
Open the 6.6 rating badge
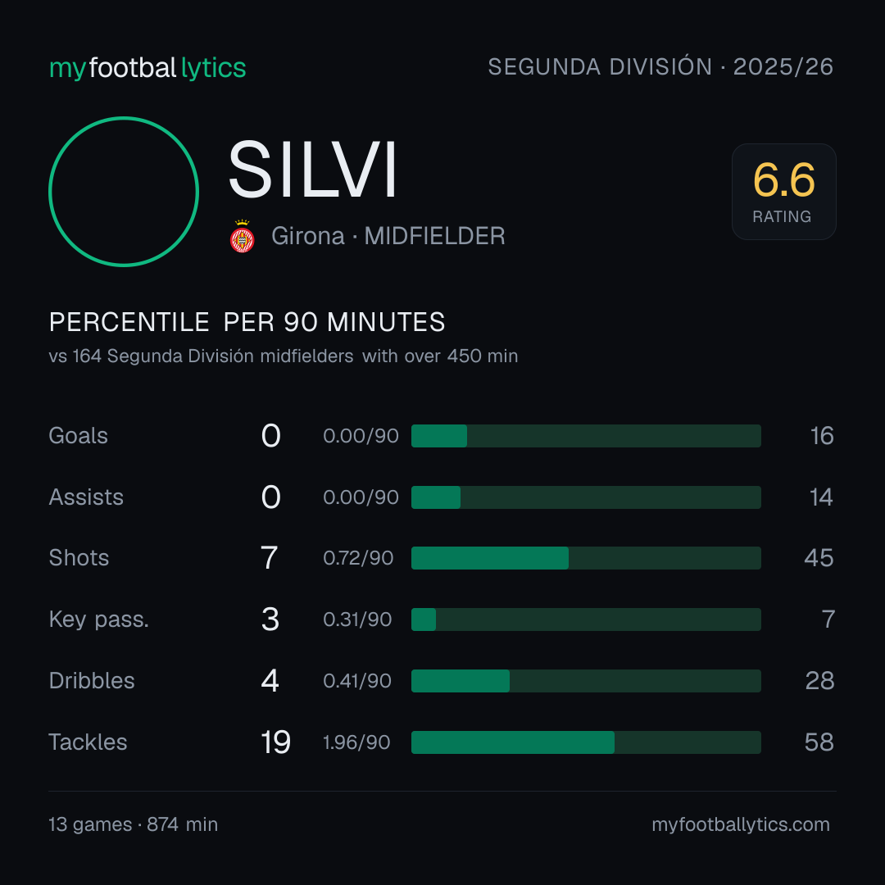[x=784, y=191]
